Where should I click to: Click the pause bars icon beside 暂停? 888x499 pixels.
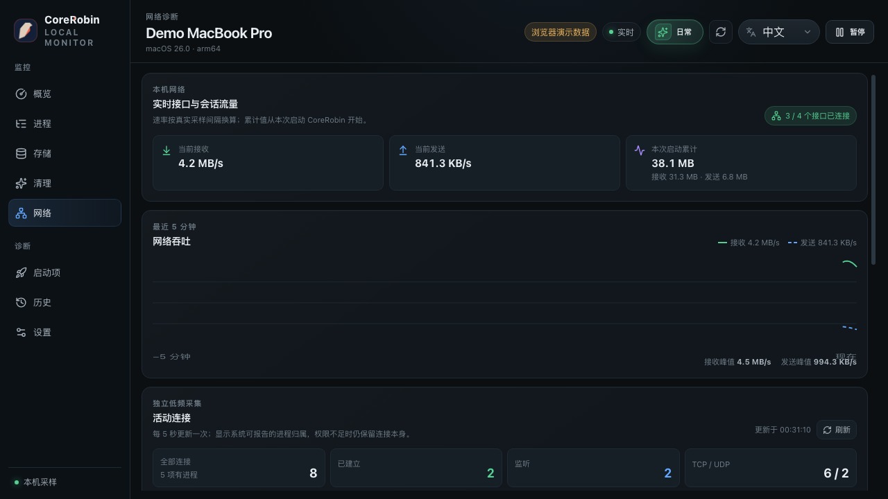tap(839, 32)
